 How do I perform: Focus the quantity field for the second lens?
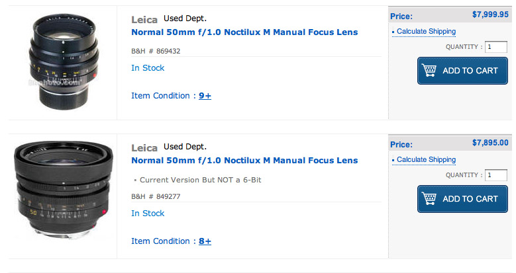point(496,175)
